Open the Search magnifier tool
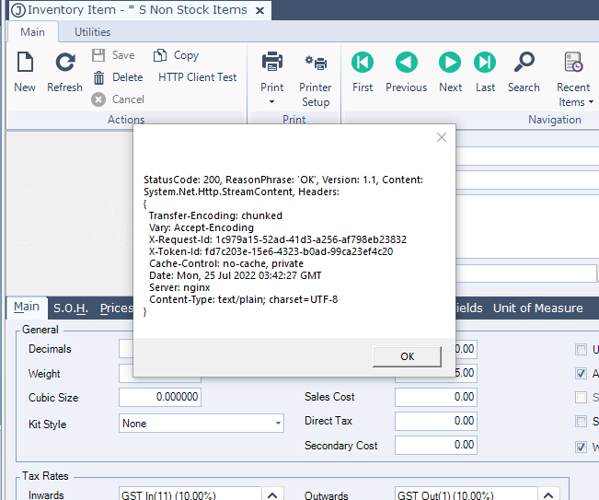Viewport: 599px width, 500px height. (524, 63)
